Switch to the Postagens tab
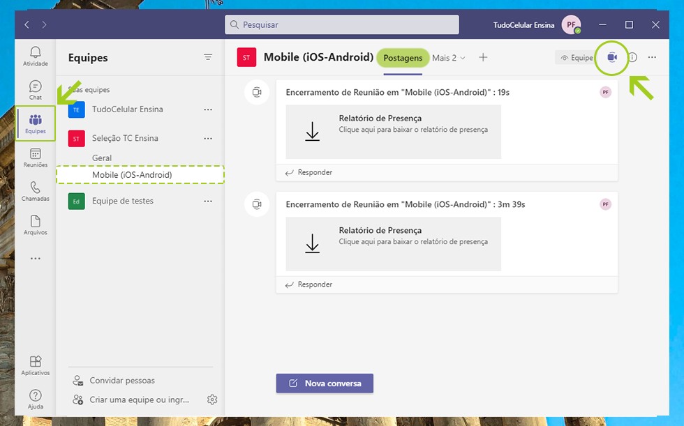This screenshot has height=426, width=684. (x=403, y=58)
